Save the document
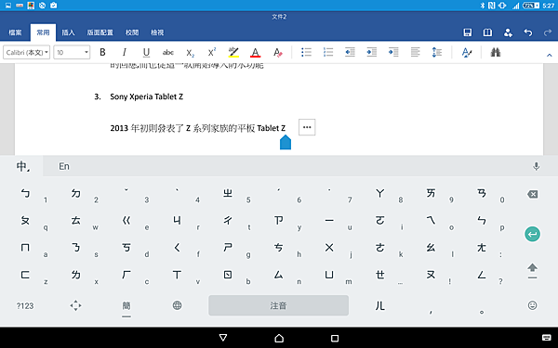 coord(467,32)
